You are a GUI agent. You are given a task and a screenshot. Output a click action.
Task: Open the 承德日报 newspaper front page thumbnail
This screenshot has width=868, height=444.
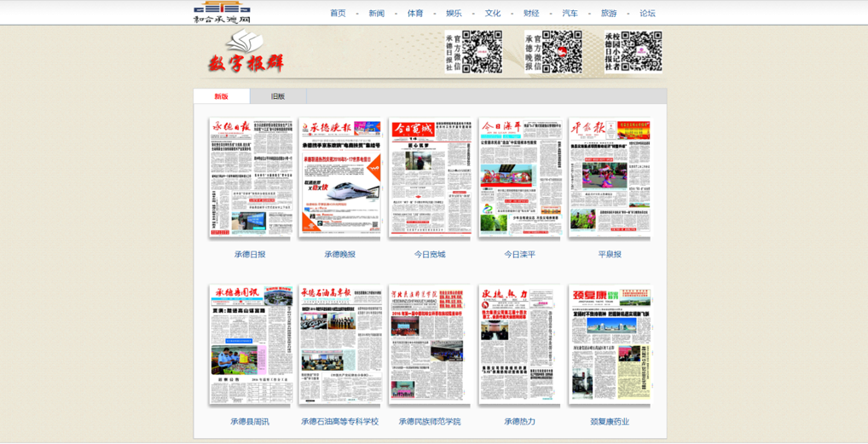pos(250,177)
